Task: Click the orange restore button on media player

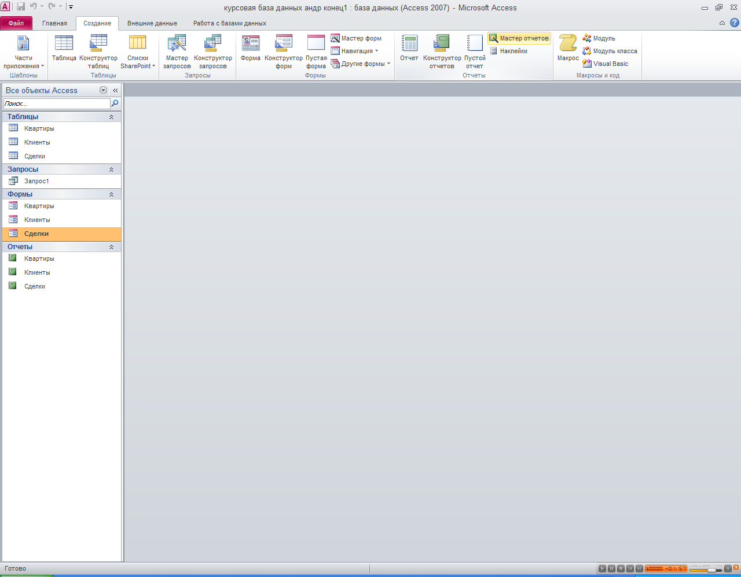Action: tap(736, 569)
